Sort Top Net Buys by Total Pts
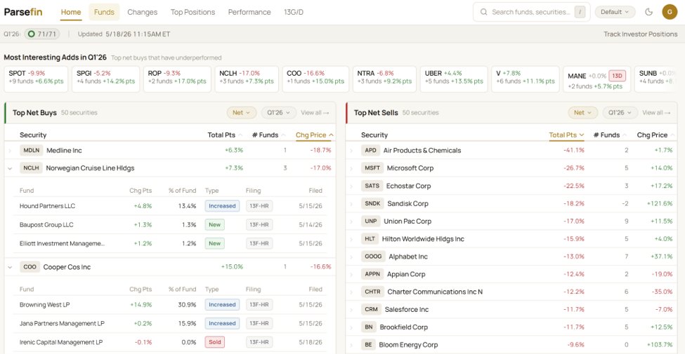The width and height of the screenshot is (685, 354). 225,135
